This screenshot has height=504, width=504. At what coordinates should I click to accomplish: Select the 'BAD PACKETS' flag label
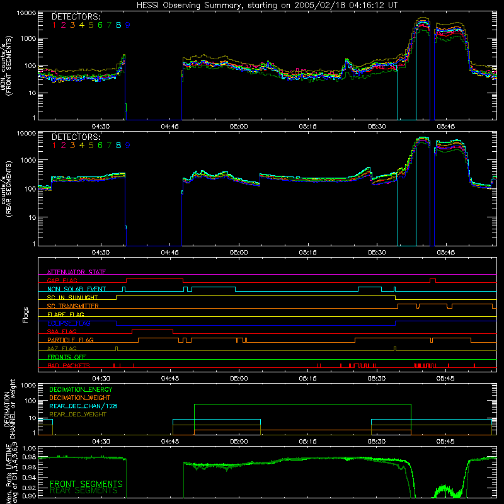[69, 365]
